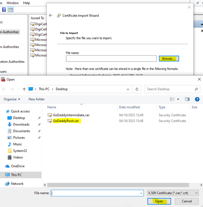Sort by the Date modified column header
The image size is (203, 207).
(x=129, y=107)
